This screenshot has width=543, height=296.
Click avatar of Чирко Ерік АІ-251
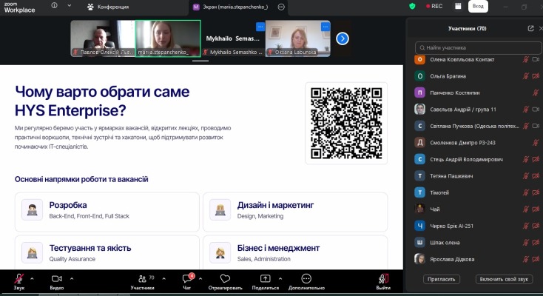tap(419, 226)
